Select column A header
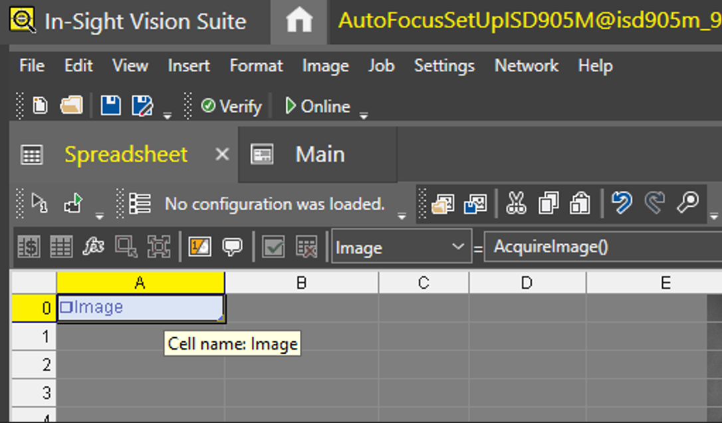The height and width of the screenshot is (423, 722). 140,283
